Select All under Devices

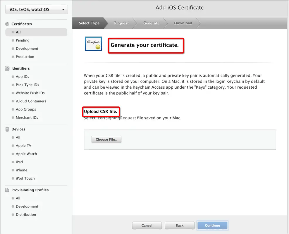(18, 137)
